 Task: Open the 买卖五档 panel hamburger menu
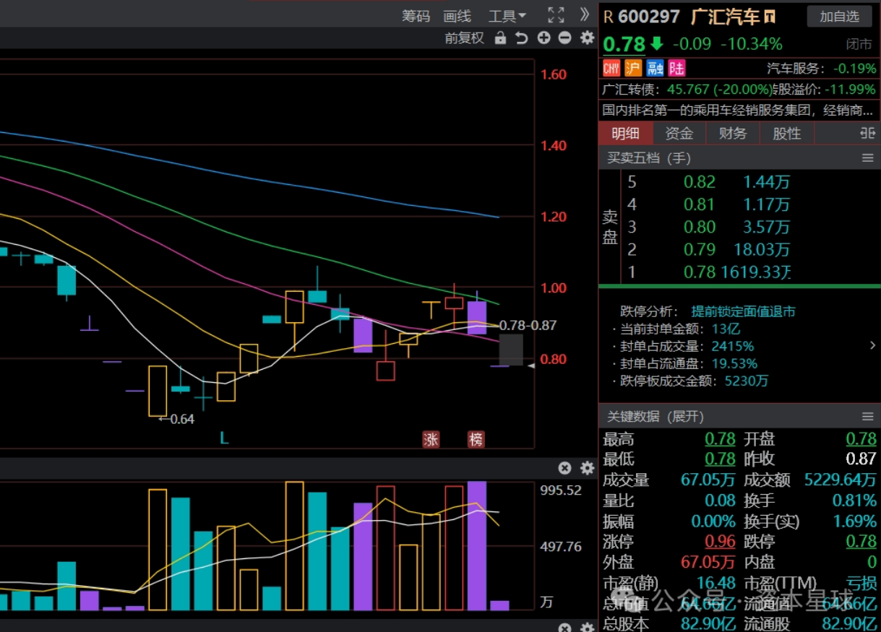pos(868,157)
